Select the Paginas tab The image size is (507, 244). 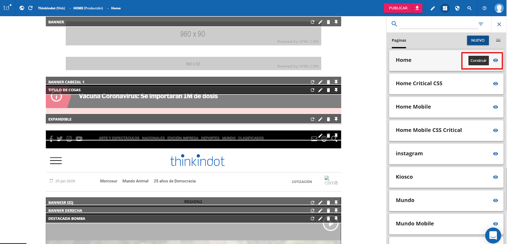[399, 40]
